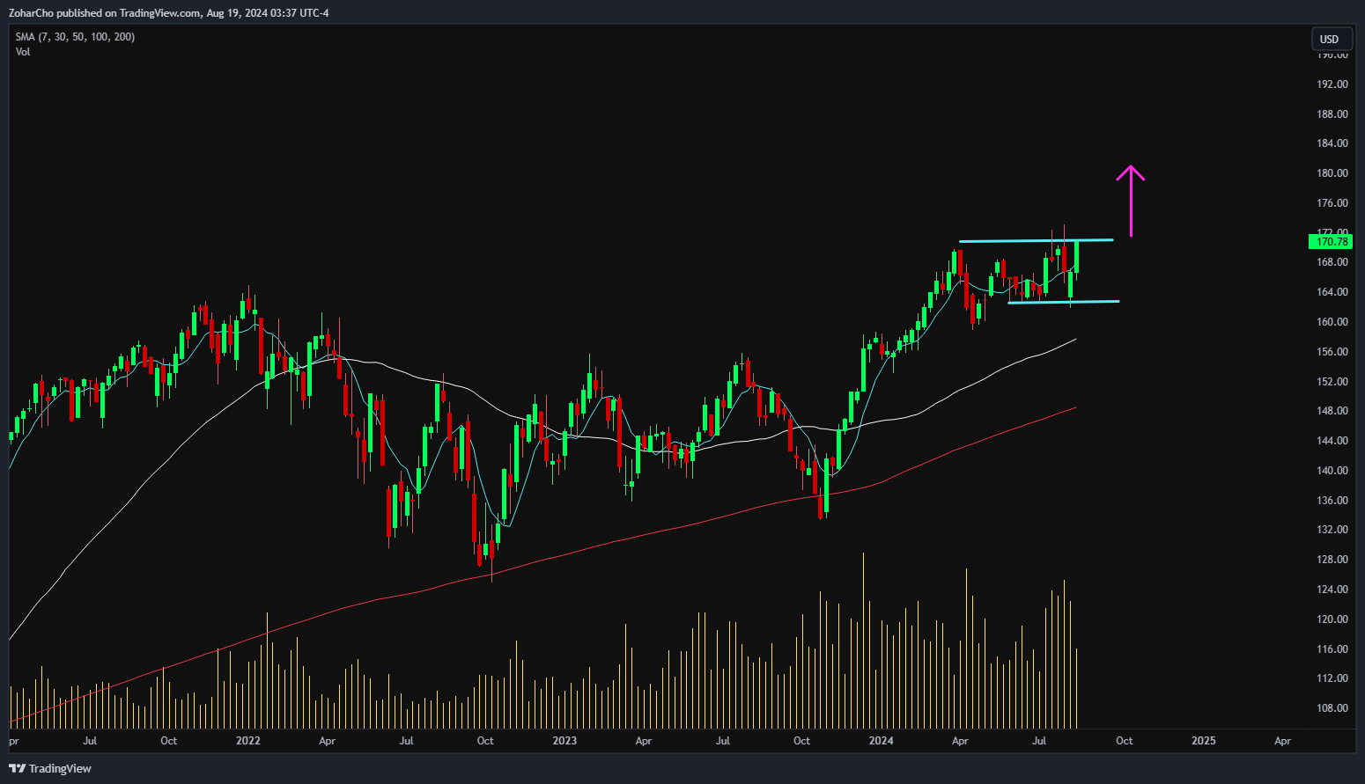
Task: Select the SMA (7, 30, 50, 100, 200) indicator label
Action: click(x=76, y=37)
